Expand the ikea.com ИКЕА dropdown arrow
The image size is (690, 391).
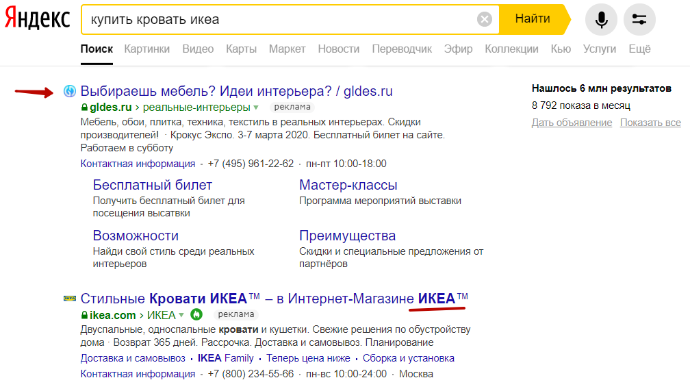click(x=181, y=315)
